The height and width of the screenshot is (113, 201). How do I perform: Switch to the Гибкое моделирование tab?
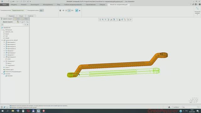point(73,5)
